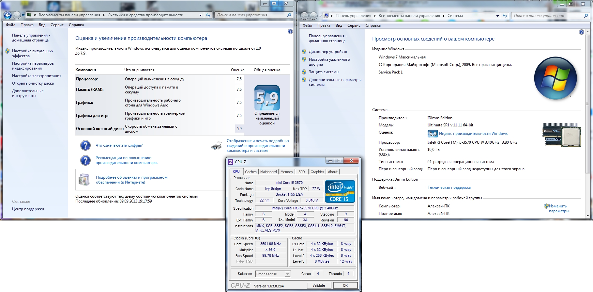The width and height of the screenshot is (593, 292).
Task: Expand hidden breadcrumb chevron in Performance window
Action: click(35, 15)
